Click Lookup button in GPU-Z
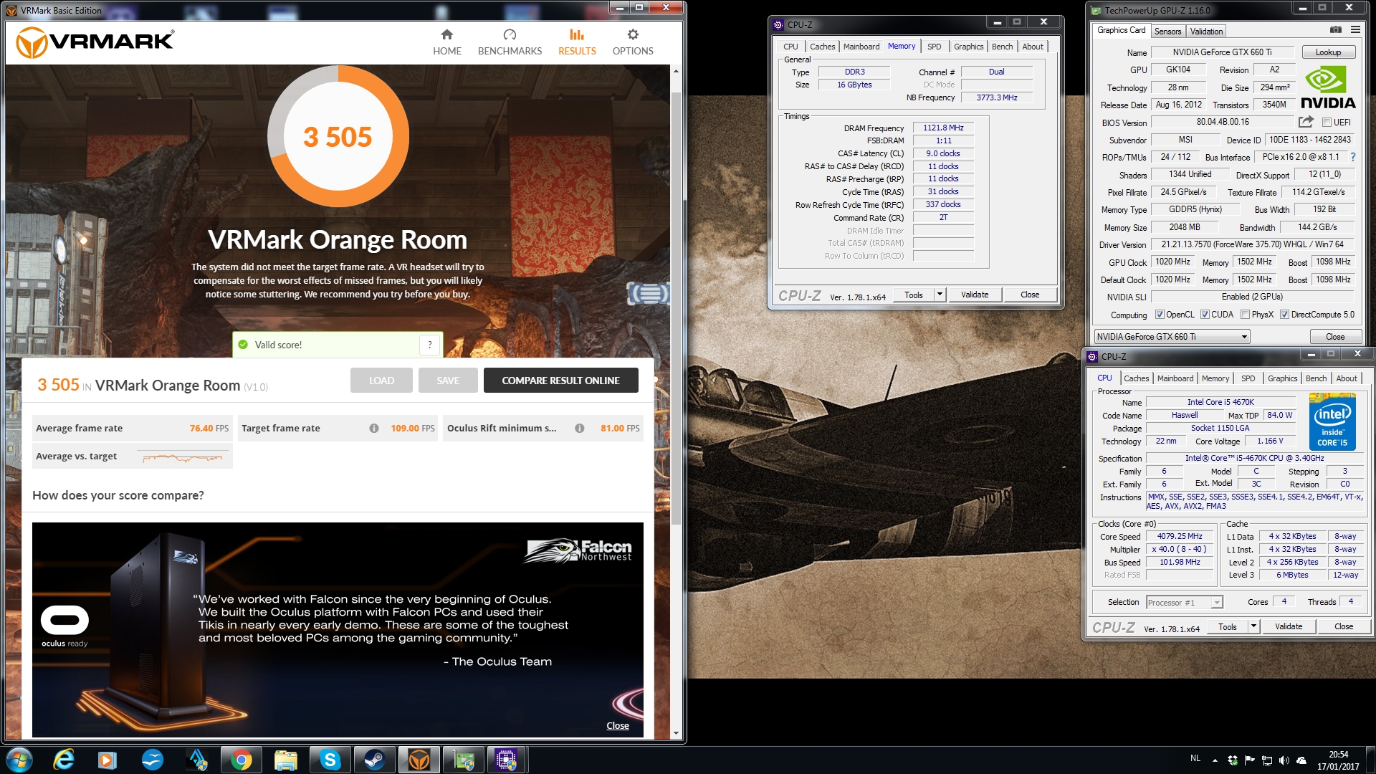 (1327, 52)
